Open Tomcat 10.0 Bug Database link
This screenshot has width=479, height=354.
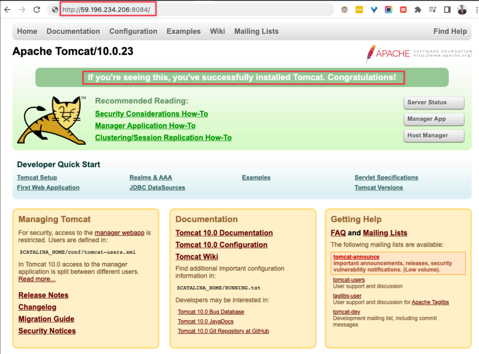pyautogui.click(x=211, y=312)
